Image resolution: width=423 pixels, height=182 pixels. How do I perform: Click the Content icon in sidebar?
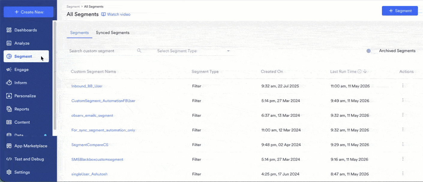tap(9, 122)
